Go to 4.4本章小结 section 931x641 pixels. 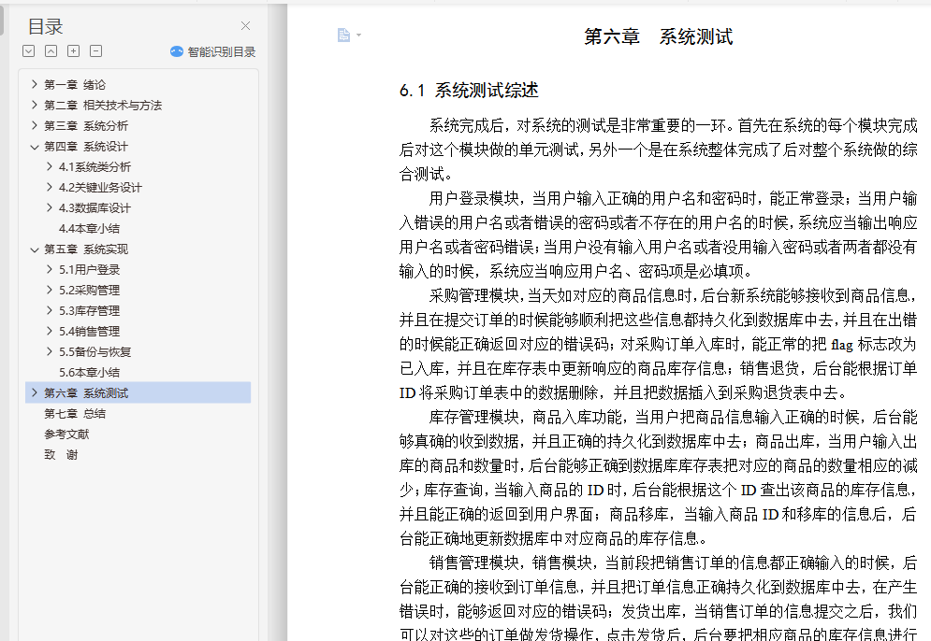pos(89,228)
